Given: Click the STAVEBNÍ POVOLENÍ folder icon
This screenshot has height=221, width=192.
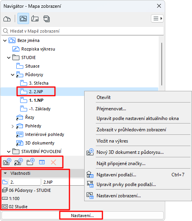Looking at the screenshot, I should 16,151.
